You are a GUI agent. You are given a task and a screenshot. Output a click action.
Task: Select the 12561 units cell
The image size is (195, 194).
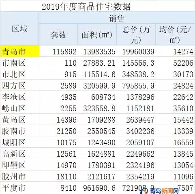[58, 153]
